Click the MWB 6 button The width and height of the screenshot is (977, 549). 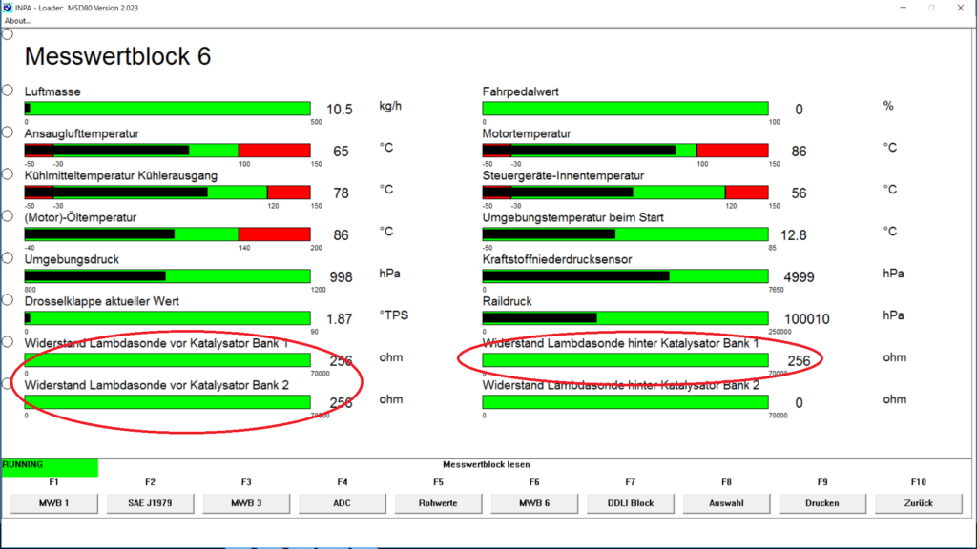534,503
